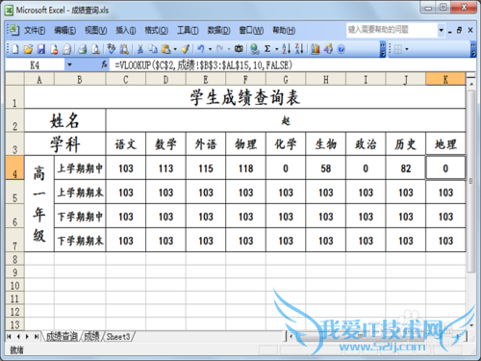Image resolution: width=481 pixels, height=361 pixels.
Task: Expand Standard toolbar options chevron
Action: point(383,49)
